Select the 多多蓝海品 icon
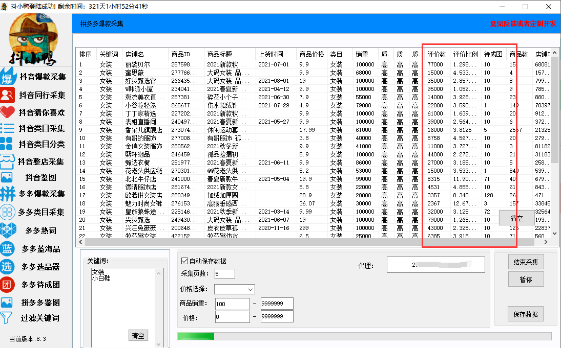 coord(7,249)
